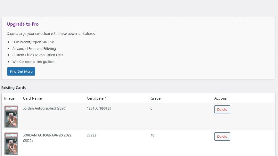Click certificate number 1234567890123

click(x=99, y=108)
